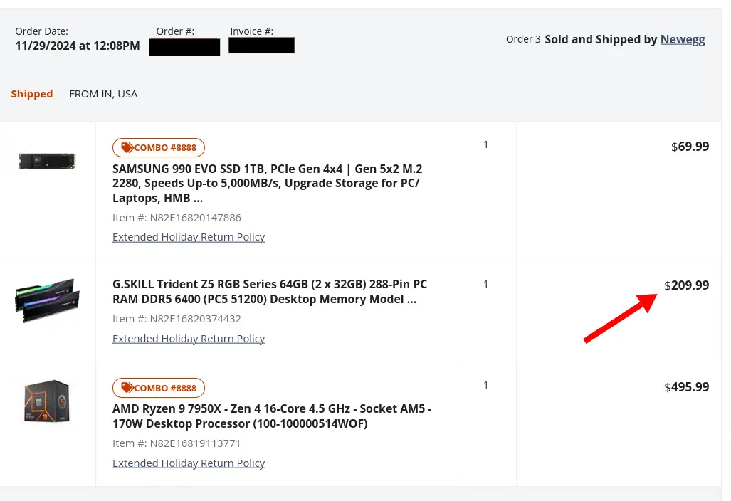Click the $209.99 price
The height and width of the screenshot is (501, 731).
[x=687, y=285]
